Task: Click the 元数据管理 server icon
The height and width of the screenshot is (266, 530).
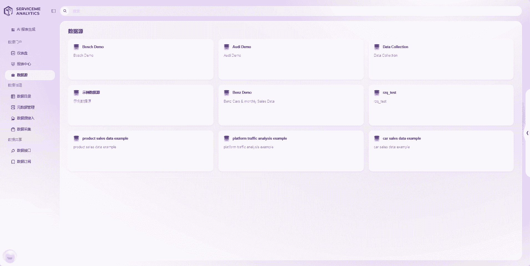Action: 13,107
